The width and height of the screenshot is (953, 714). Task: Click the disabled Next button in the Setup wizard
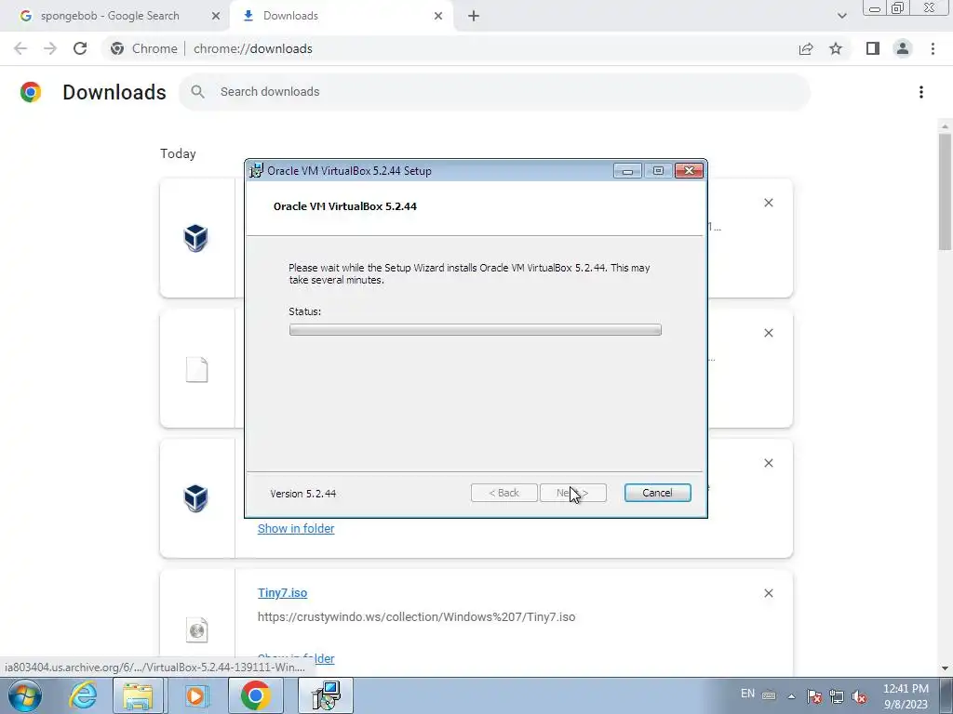click(x=572, y=493)
